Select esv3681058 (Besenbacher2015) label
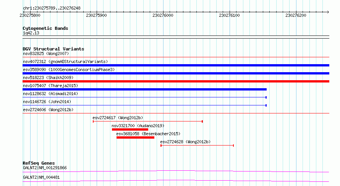Viewport: 340px width, 186px height. pos(148,134)
